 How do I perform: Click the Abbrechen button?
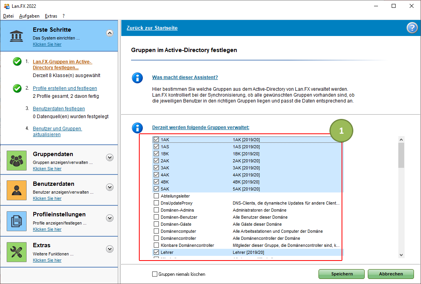(391, 274)
